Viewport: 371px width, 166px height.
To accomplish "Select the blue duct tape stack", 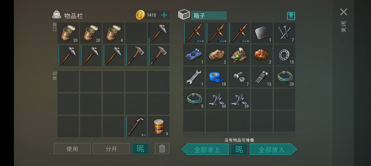I will (x=216, y=77).
